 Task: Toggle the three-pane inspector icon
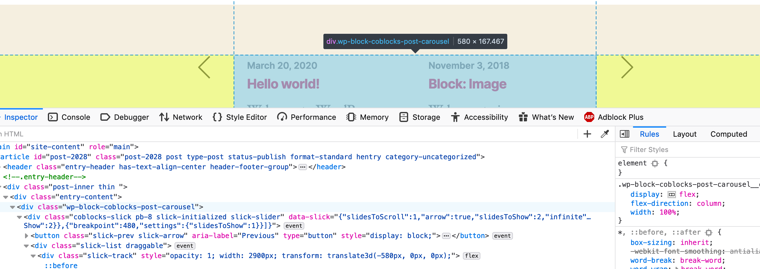(625, 134)
